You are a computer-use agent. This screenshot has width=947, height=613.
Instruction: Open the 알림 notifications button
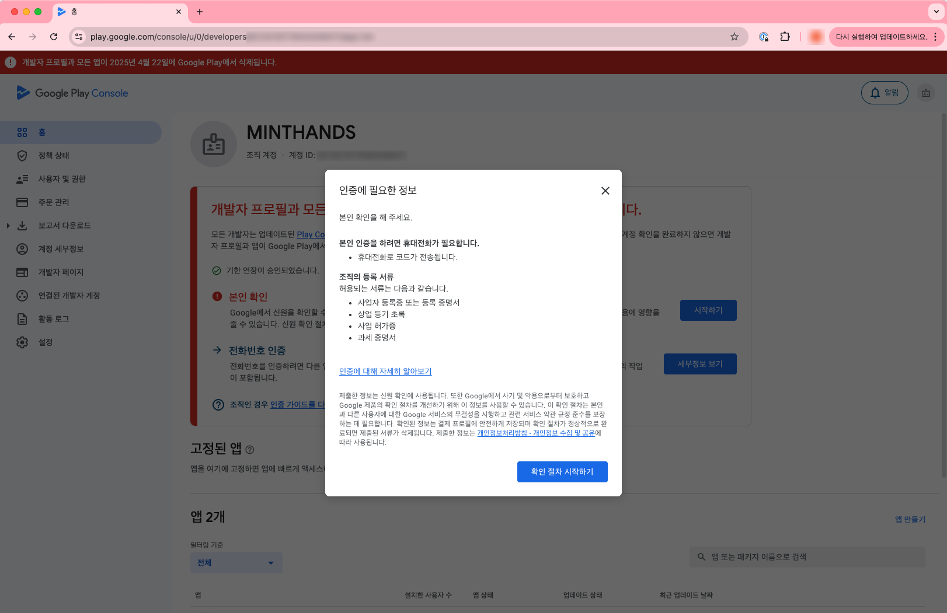[x=885, y=93]
